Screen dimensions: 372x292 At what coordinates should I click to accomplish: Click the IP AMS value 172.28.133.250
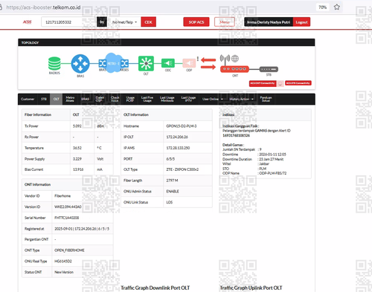click(x=178, y=148)
